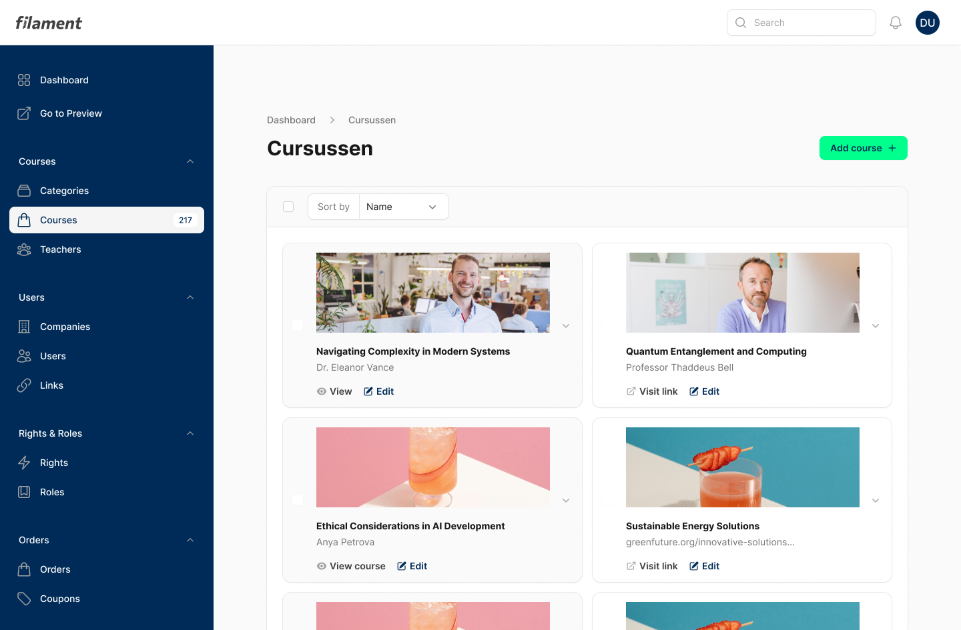This screenshot has height=630, width=961.
Task: Click the Coupons tag icon
Action: tap(24, 599)
